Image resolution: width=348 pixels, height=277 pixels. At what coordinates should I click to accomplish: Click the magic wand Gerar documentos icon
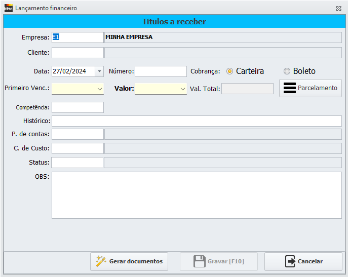[x=101, y=261]
